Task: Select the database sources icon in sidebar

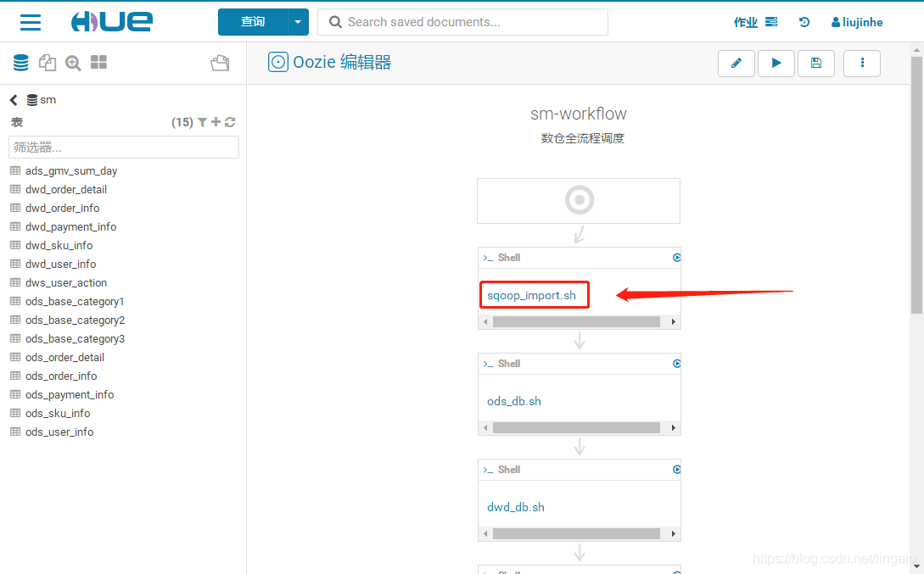Action: (x=20, y=63)
